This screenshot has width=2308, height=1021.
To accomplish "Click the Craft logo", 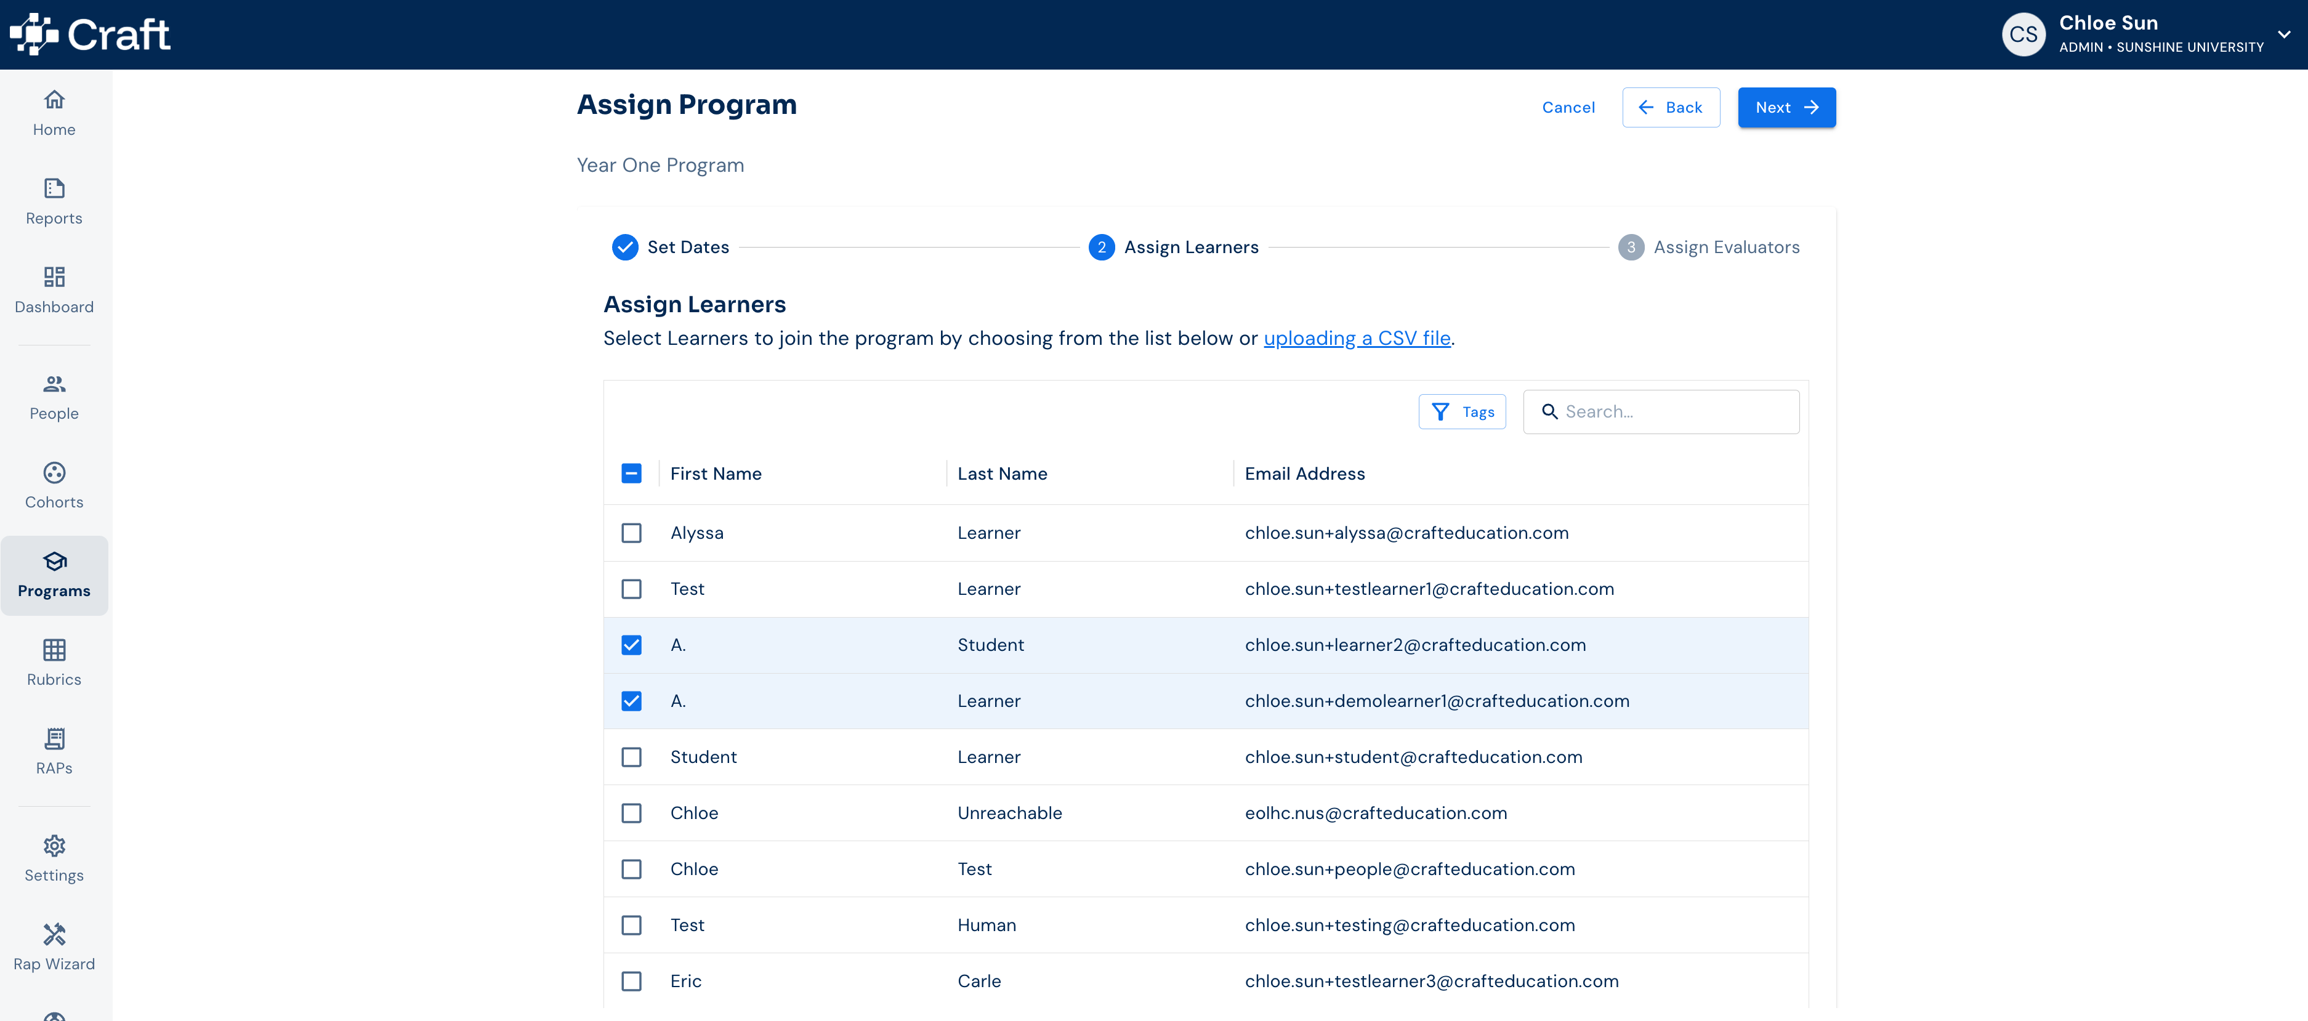I will pyautogui.click(x=89, y=34).
